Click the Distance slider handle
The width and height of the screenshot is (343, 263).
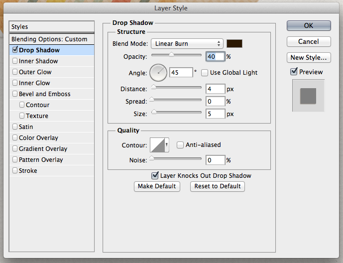point(154,87)
